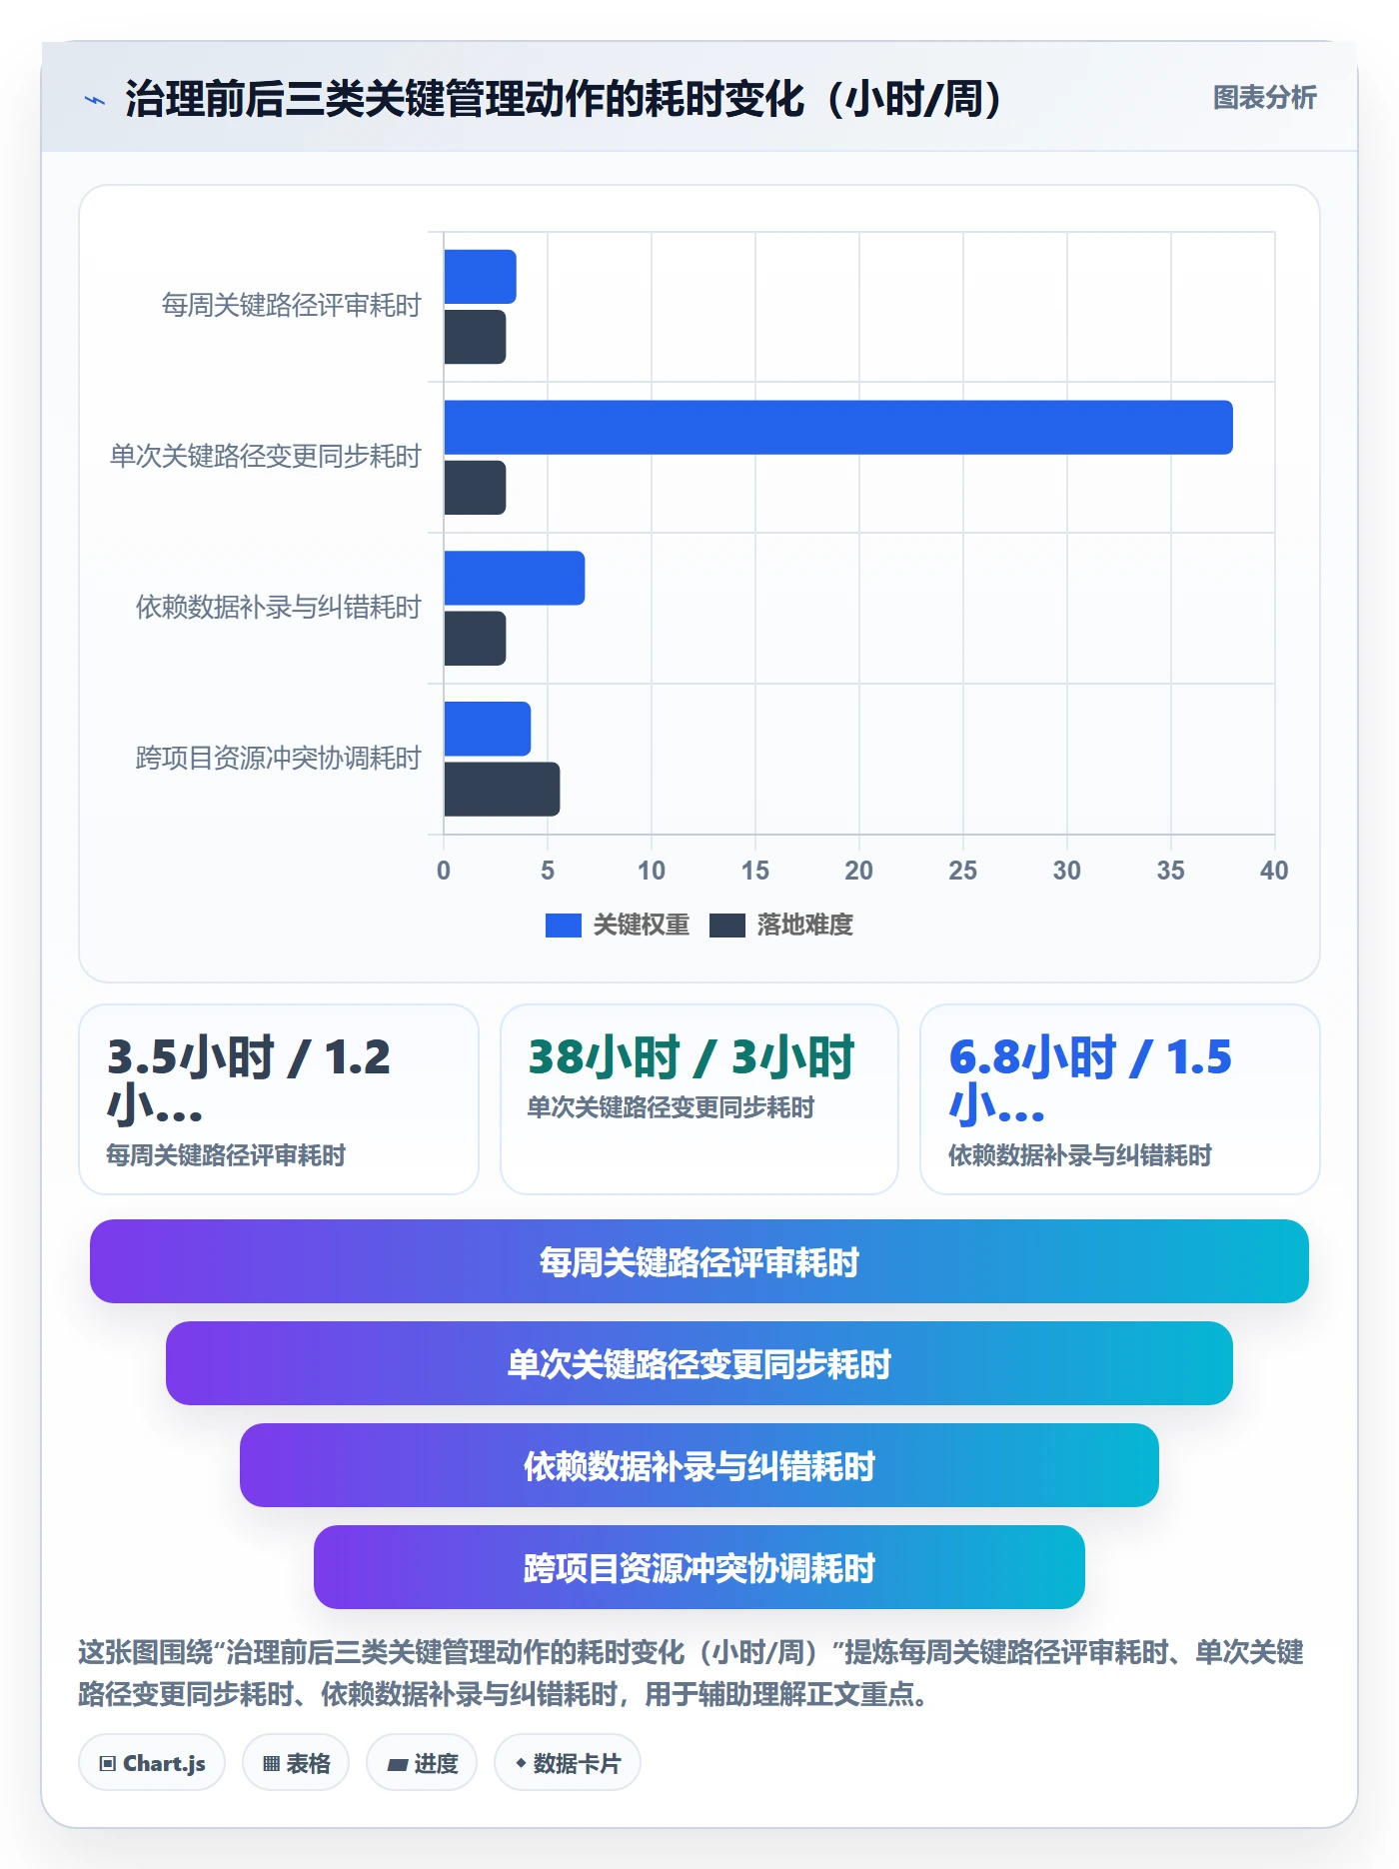Open the 38小时 / 3小时 data card
The height and width of the screenshot is (1869, 1399).
tap(699, 1099)
